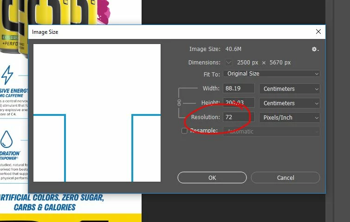Click the Width field showing 88.19
The image size is (350, 222).
coord(239,88)
